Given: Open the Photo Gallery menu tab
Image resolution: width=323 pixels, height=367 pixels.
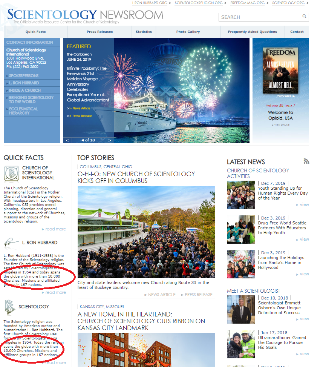Looking at the screenshot, I should (x=188, y=32).
